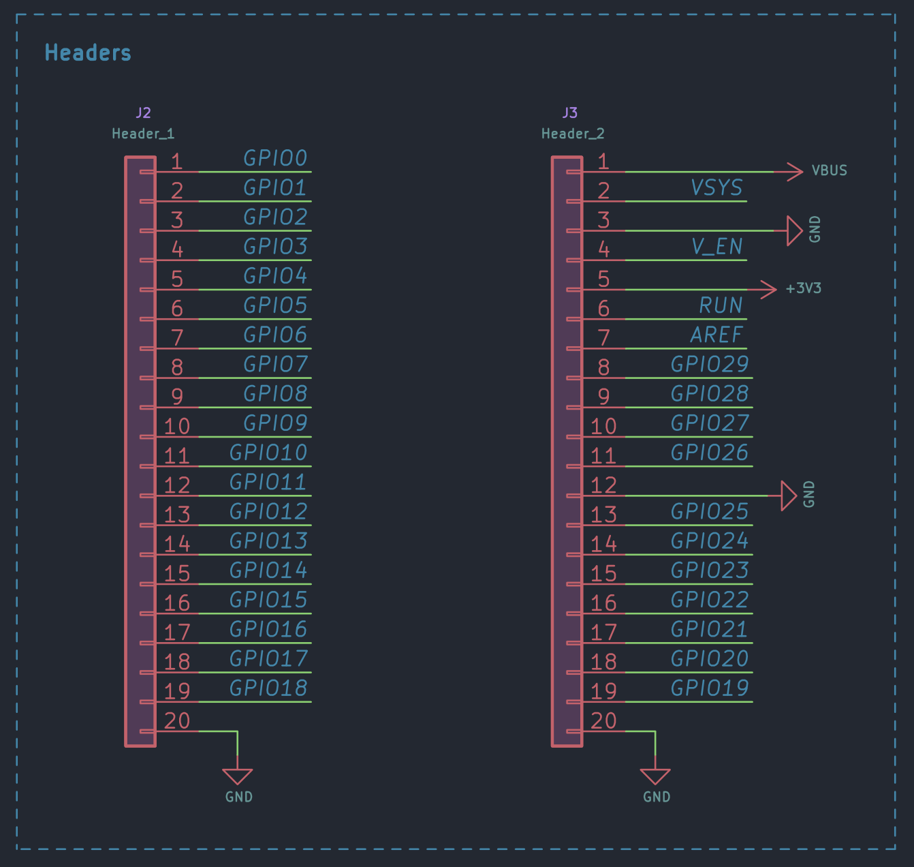Click the Header_1 value label
The width and height of the screenshot is (914, 867).
143,134
